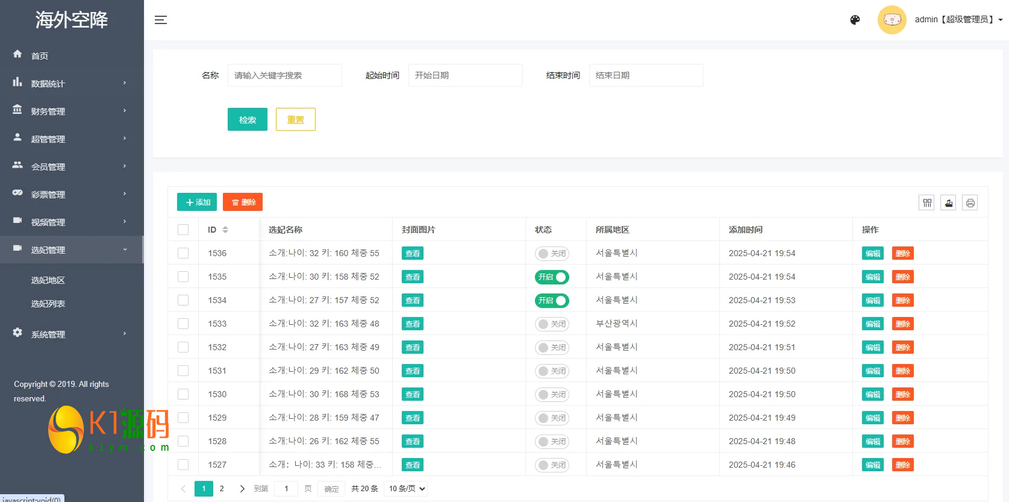Go to page 2 of the table

point(222,489)
